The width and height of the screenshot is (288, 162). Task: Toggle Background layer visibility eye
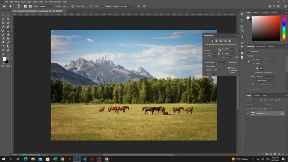(247, 114)
